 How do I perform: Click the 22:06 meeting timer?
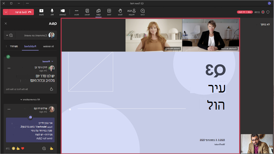click(257, 12)
